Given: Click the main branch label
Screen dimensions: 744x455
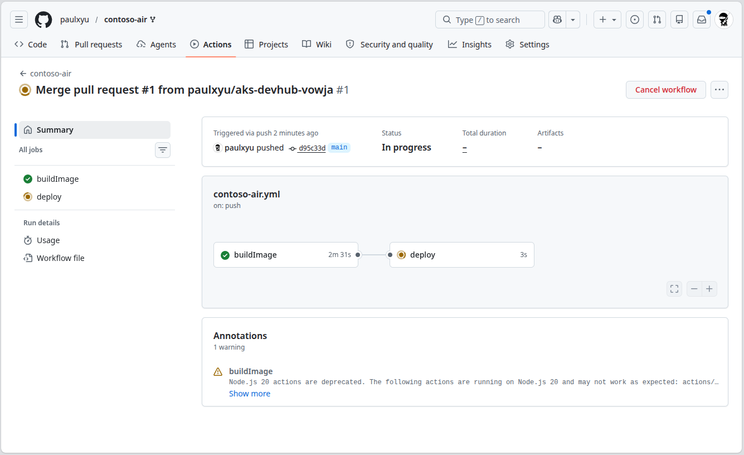Looking at the screenshot, I should click(x=339, y=148).
